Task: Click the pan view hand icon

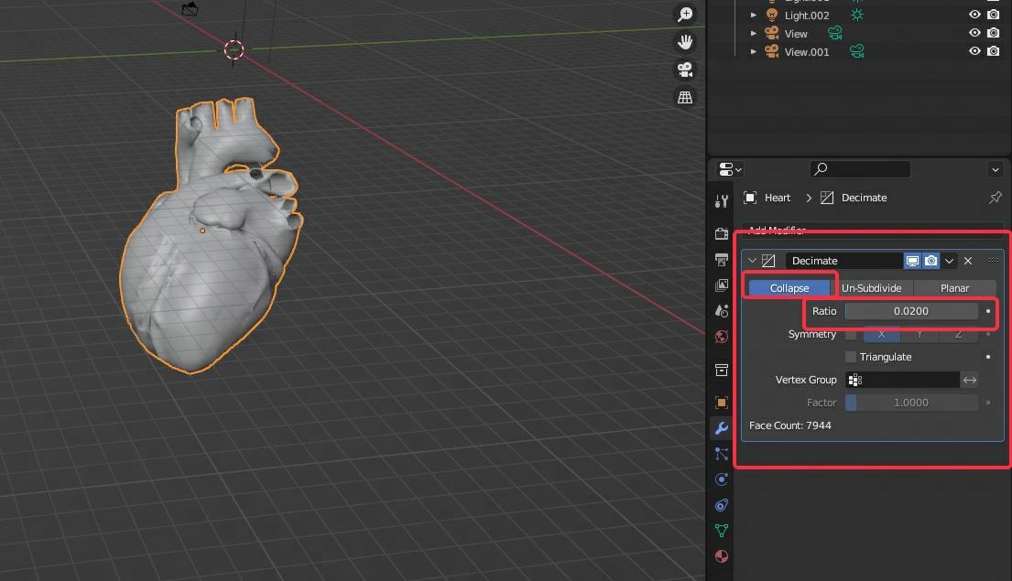Action: (685, 42)
